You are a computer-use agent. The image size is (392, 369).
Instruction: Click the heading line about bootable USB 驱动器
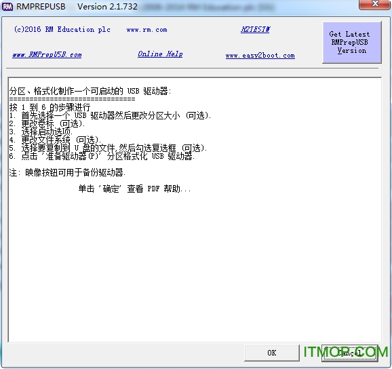90,91
